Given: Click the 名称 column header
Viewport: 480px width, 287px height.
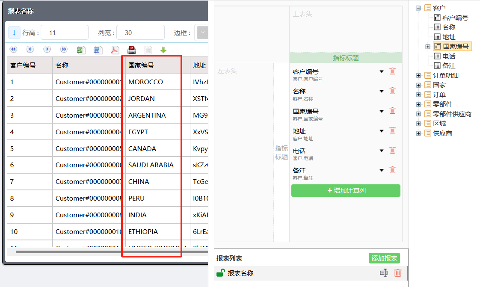Looking at the screenshot, I should pyautogui.click(x=89, y=65).
